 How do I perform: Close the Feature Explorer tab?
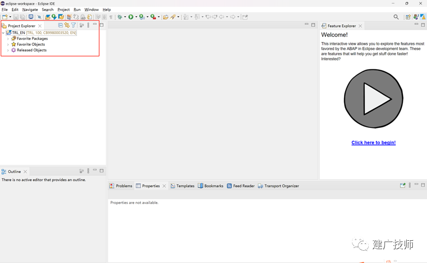tap(360, 26)
